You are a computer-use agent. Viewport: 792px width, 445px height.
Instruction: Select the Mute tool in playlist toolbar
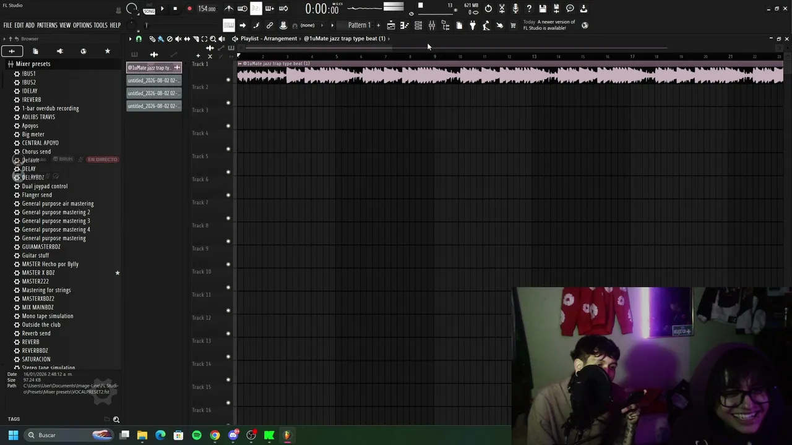coord(178,39)
